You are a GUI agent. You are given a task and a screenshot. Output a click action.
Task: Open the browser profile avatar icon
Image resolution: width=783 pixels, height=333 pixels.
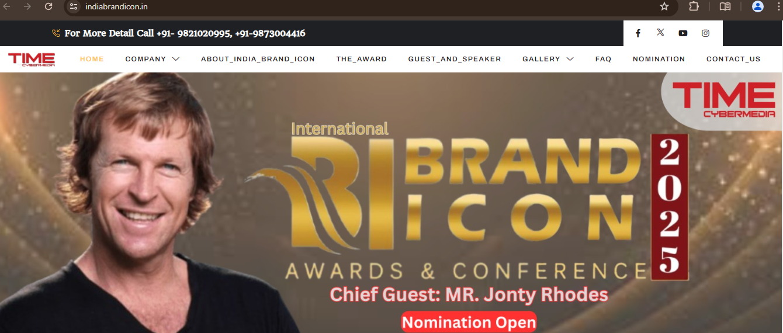coord(758,6)
